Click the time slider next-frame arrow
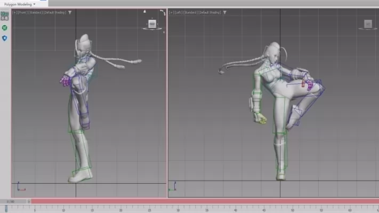The height and width of the screenshot is (213, 379). pos(29,201)
